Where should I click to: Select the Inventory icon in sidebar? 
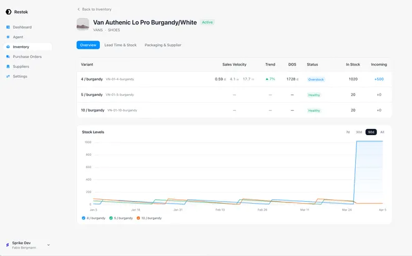8,47
